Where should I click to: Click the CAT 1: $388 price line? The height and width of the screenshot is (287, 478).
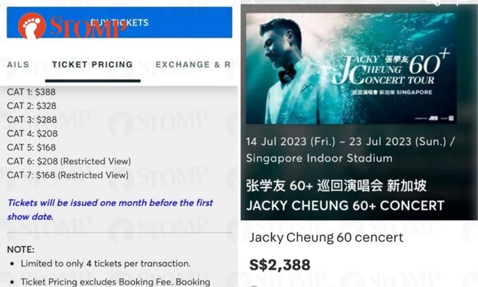pyautogui.click(x=31, y=92)
